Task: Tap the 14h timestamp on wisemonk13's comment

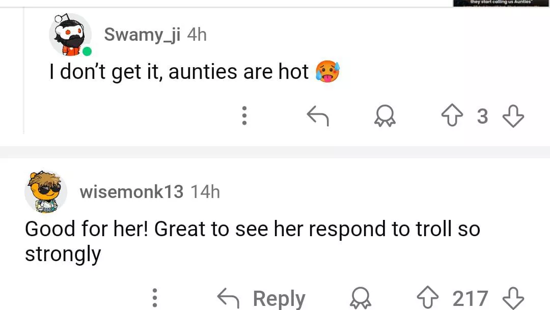Action: (205, 191)
